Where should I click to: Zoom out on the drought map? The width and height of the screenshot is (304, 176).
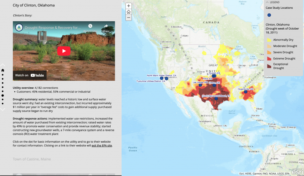click(128, 17)
